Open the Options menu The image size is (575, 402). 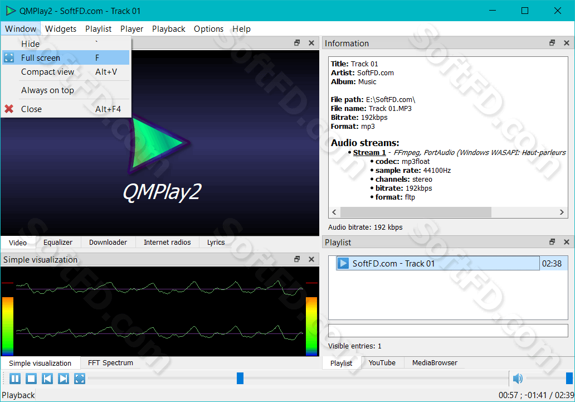click(x=208, y=28)
